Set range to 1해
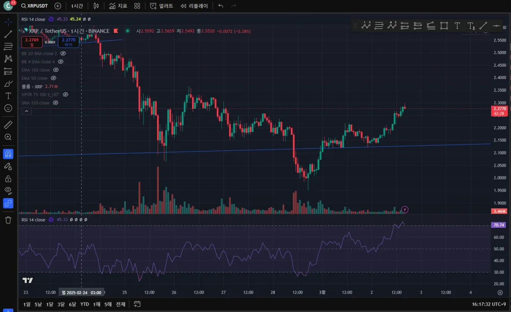511x312 pixels. 97,304
